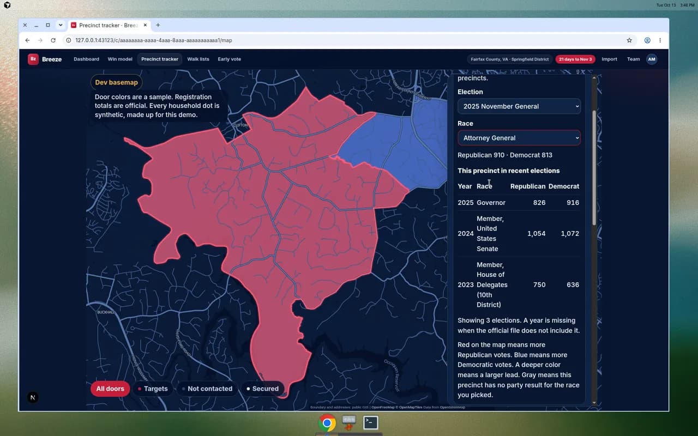Click the red highlighted precinct on map

click(262, 218)
